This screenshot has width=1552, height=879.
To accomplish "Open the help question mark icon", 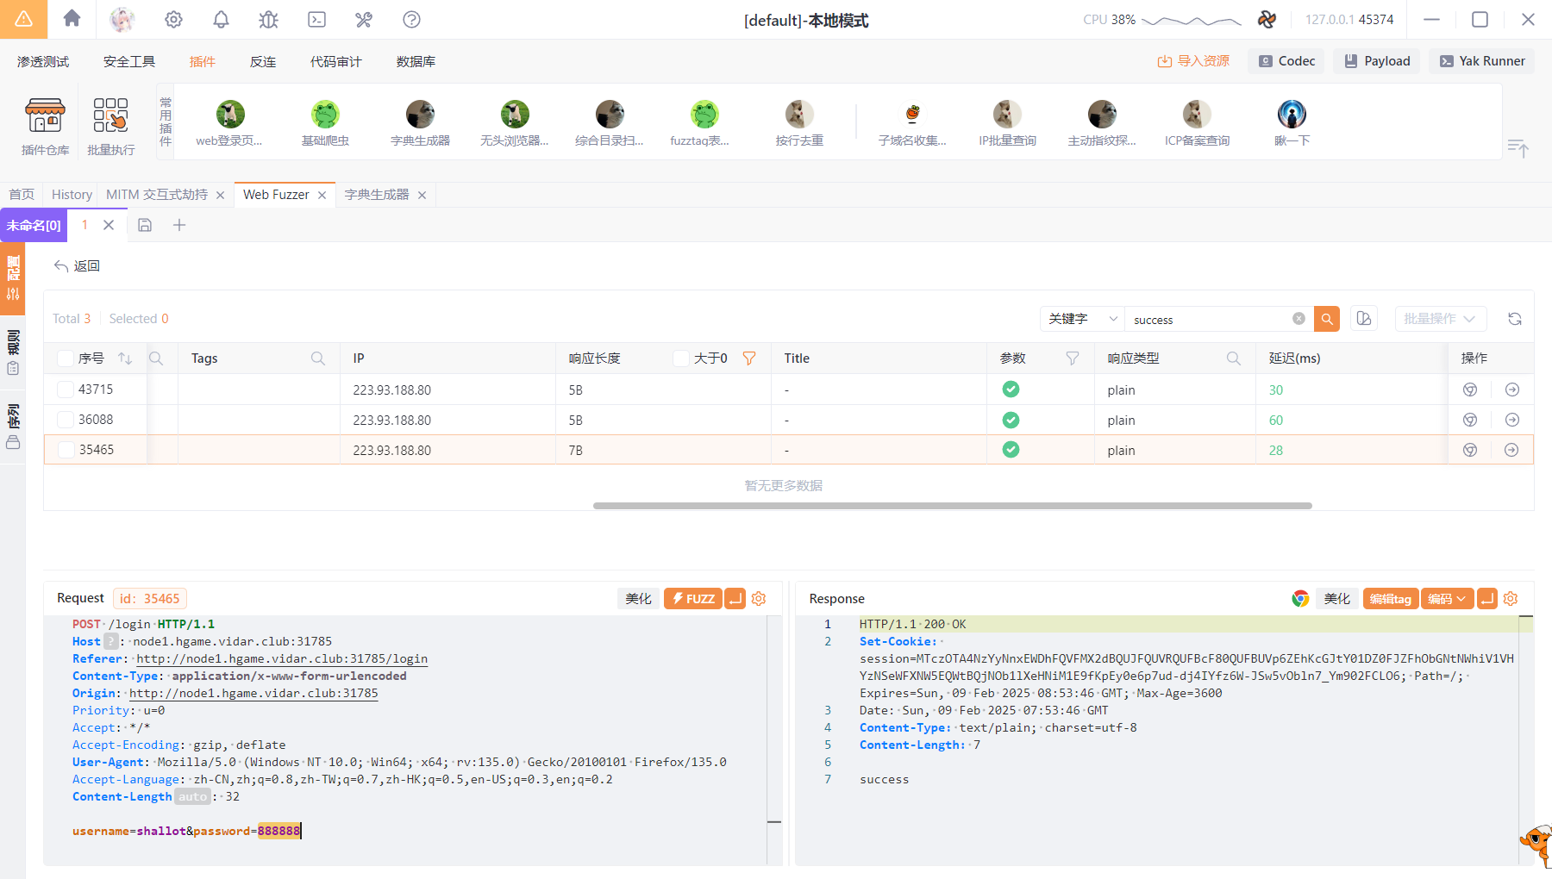I will click(412, 19).
